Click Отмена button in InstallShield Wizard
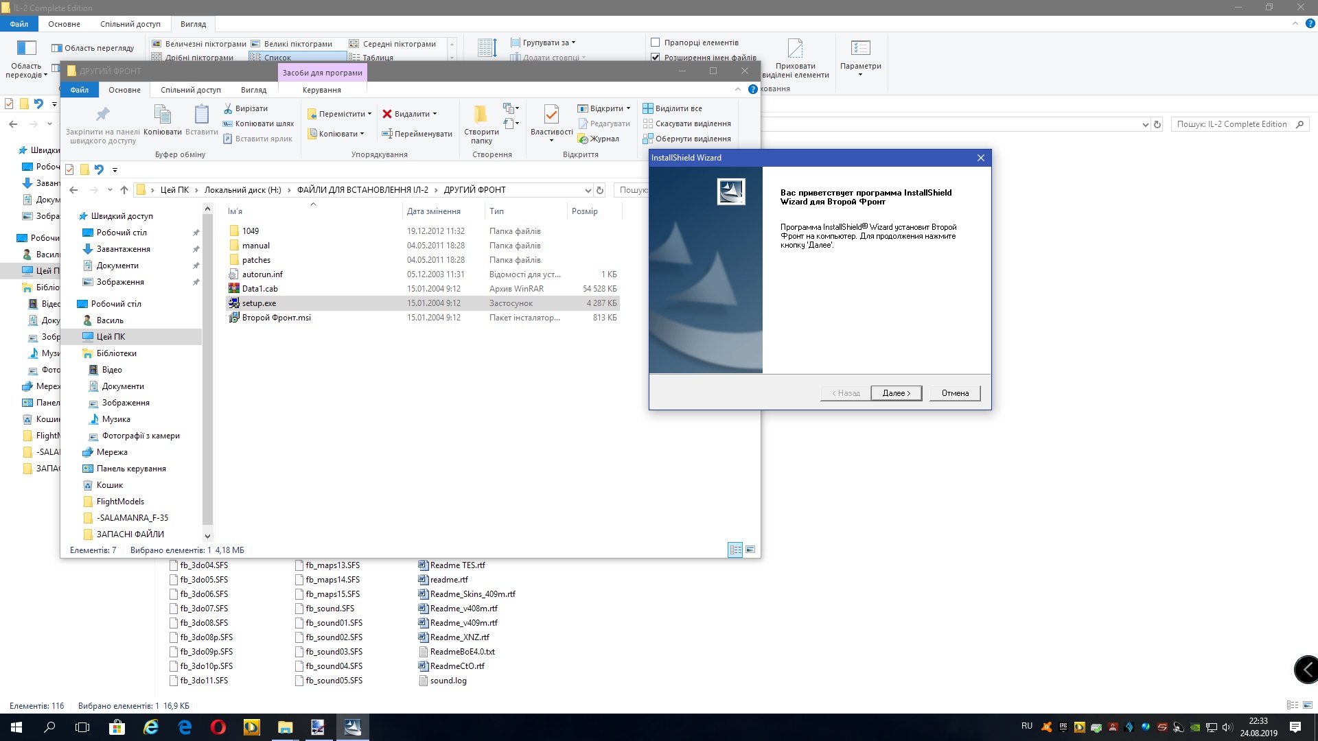The image size is (1318, 741). 955,393
